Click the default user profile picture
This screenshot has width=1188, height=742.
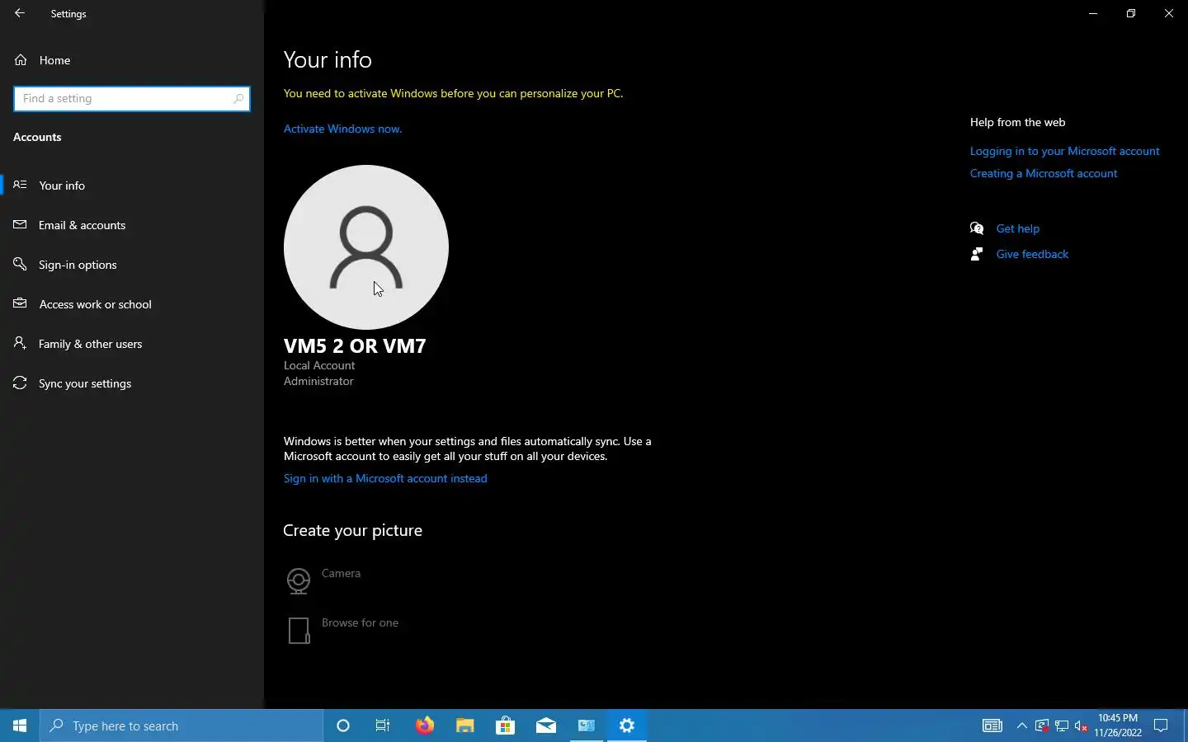pyautogui.click(x=366, y=247)
